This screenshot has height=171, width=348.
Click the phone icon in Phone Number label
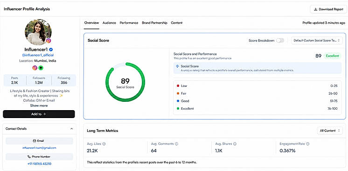click(29, 157)
